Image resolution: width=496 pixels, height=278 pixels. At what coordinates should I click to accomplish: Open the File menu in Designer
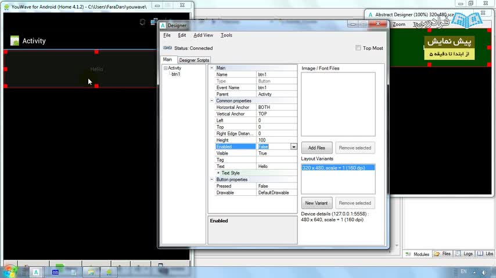pos(167,35)
